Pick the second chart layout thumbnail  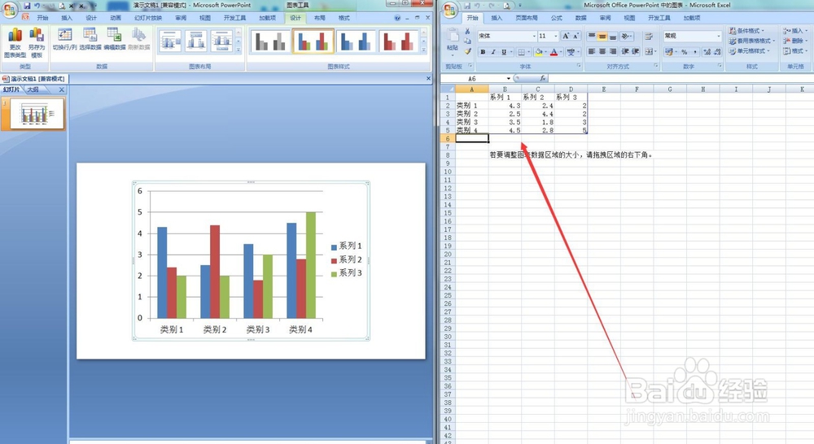pyautogui.click(x=196, y=41)
